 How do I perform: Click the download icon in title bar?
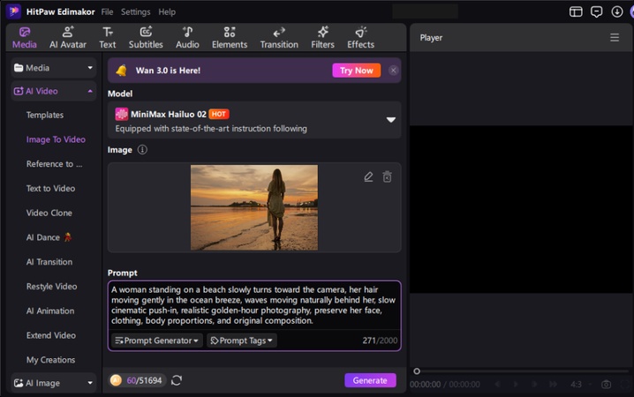coord(616,11)
